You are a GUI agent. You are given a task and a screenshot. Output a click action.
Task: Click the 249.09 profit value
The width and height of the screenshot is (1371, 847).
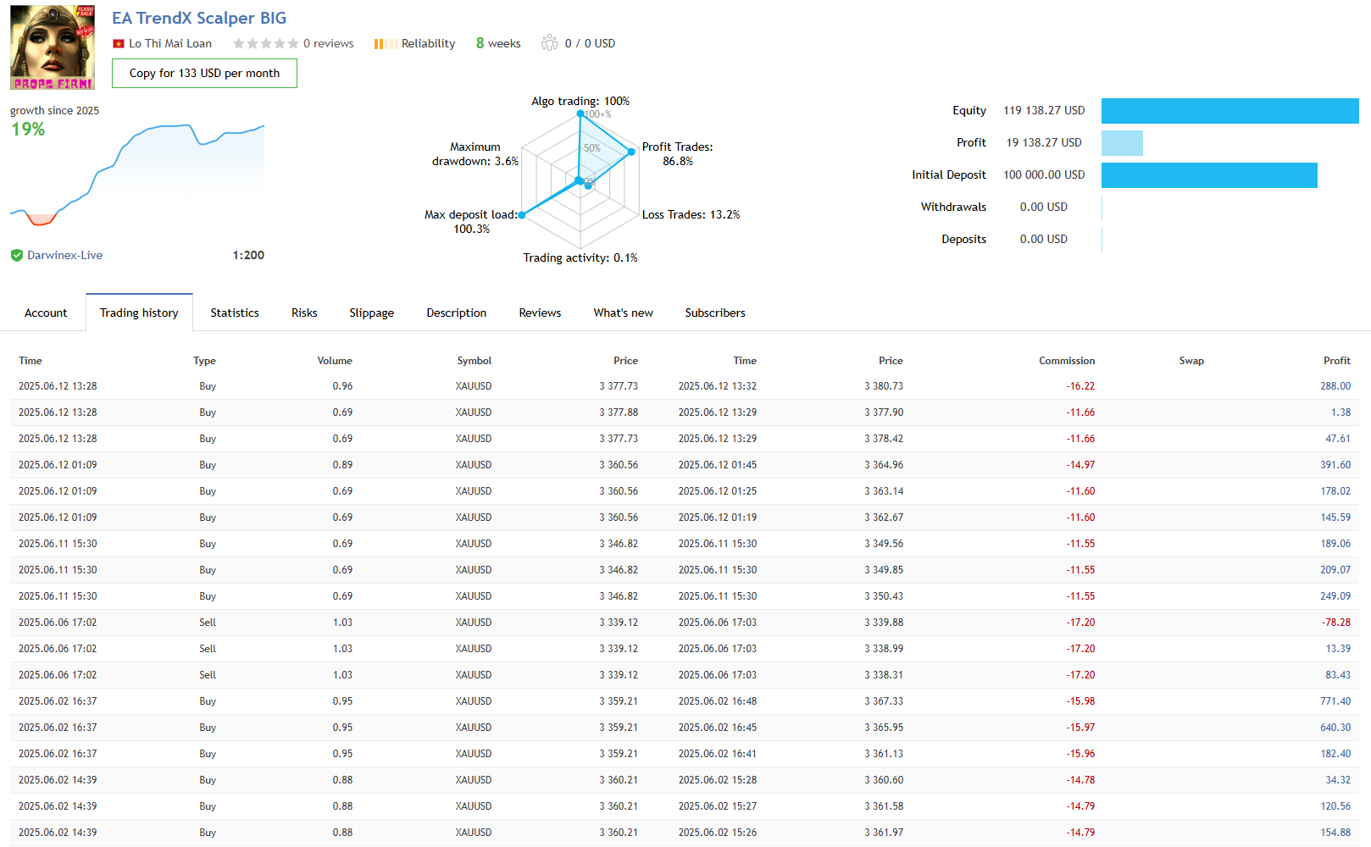click(1335, 596)
